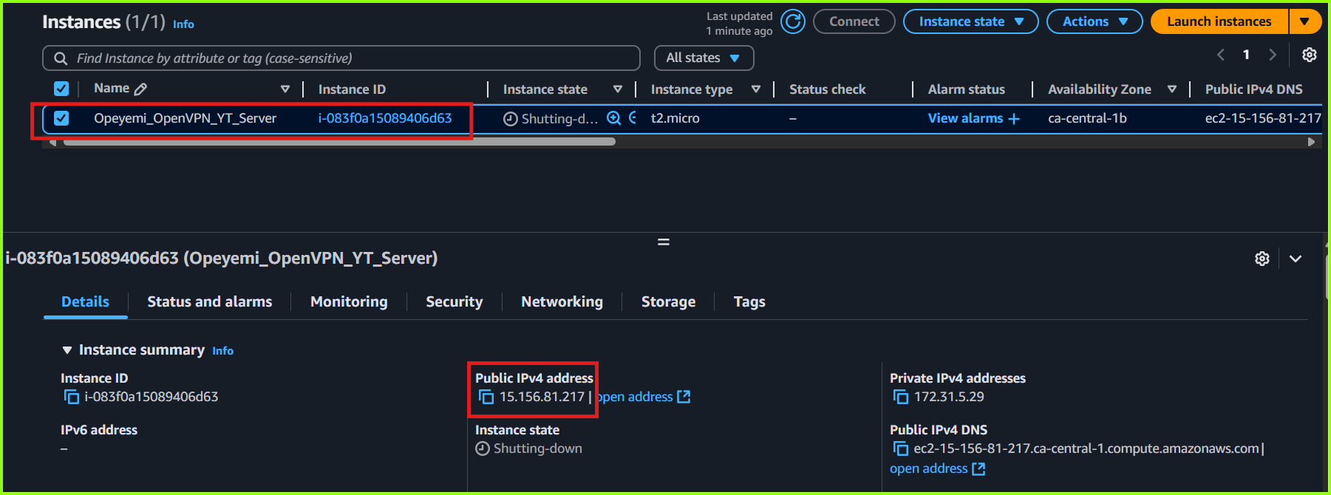Focus the Find Instance search field
The width and height of the screenshot is (1331, 495).
click(x=341, y=58)
